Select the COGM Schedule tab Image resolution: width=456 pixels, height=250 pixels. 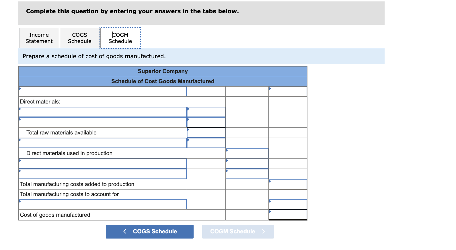(x=120, y=38)
